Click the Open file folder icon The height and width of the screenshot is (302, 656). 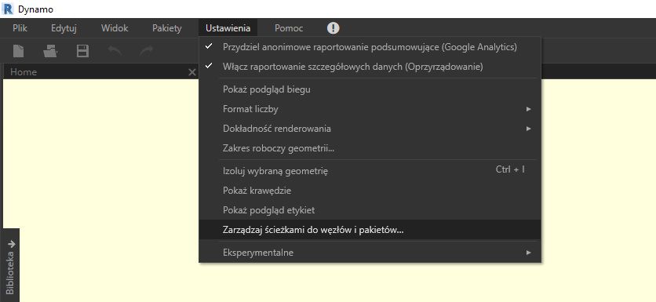click(50, 51)
